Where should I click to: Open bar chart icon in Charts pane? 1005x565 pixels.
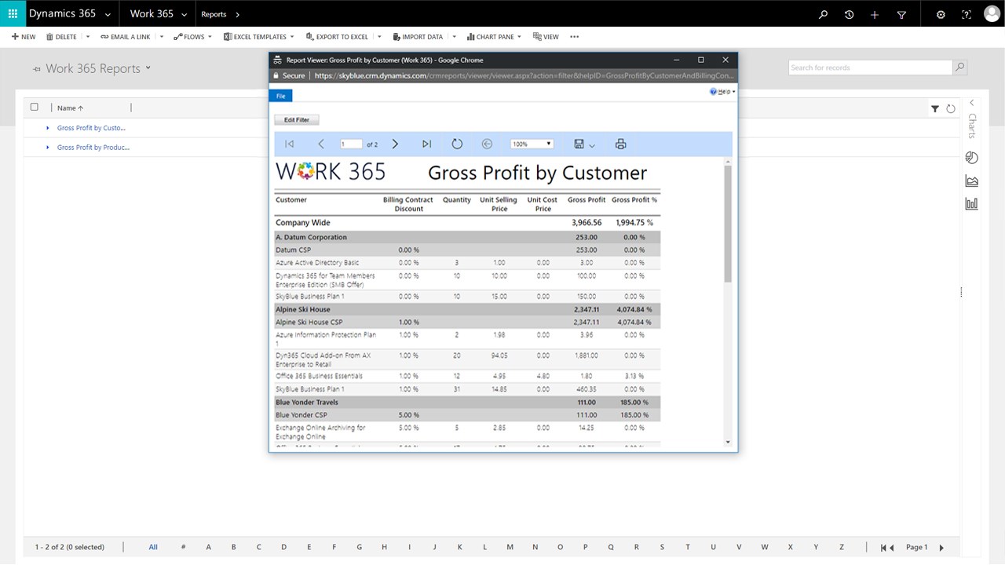pyautogui.click(x=972, y=203)
